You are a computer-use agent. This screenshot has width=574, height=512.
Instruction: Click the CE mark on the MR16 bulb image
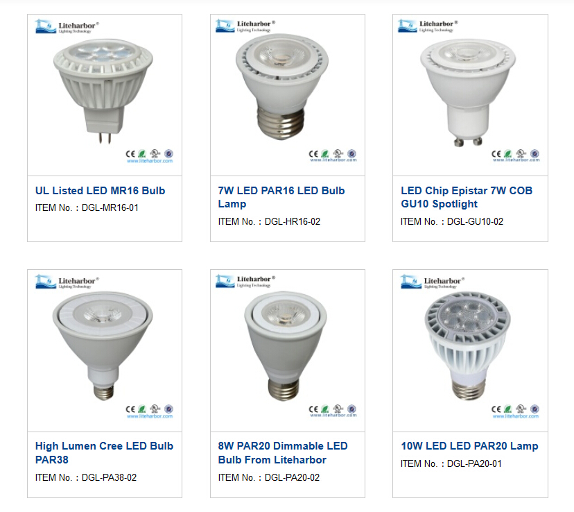(130, 153)
